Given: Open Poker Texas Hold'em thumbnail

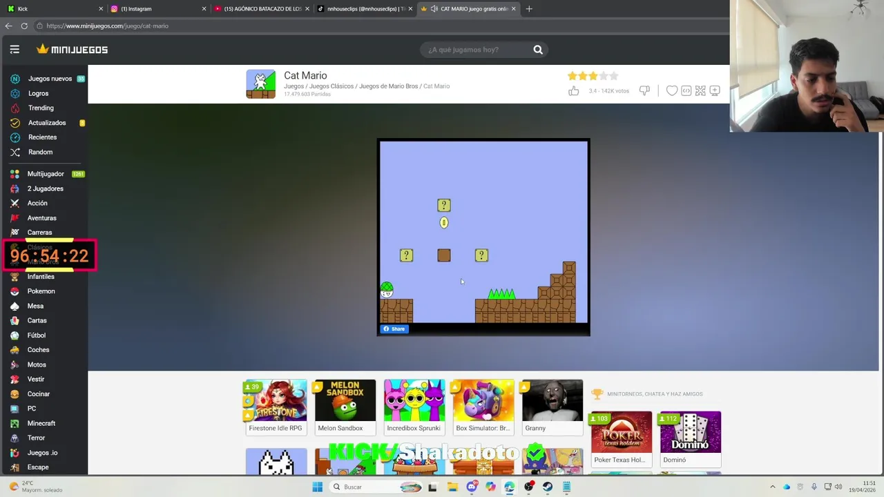Looking at the screenshot, I should [x=621, y=432].
